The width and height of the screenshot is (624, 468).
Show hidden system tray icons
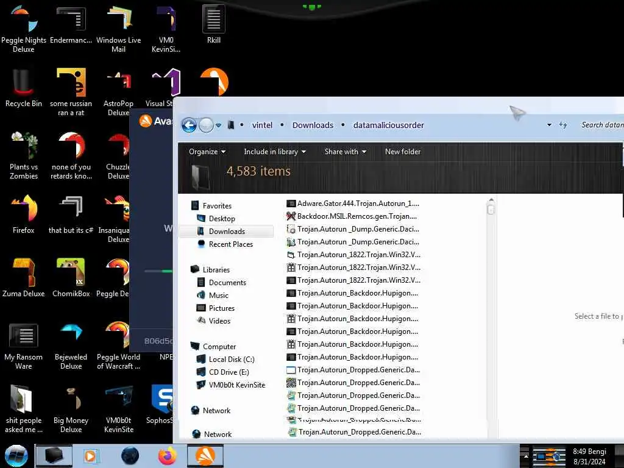click(526, 456)
